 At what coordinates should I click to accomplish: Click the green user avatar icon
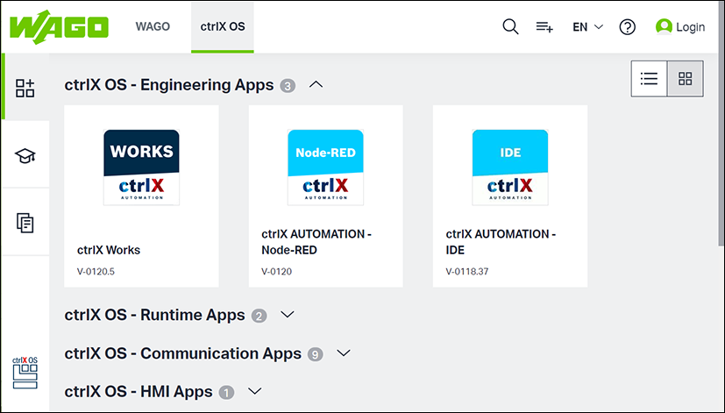(x=664, y=27)
